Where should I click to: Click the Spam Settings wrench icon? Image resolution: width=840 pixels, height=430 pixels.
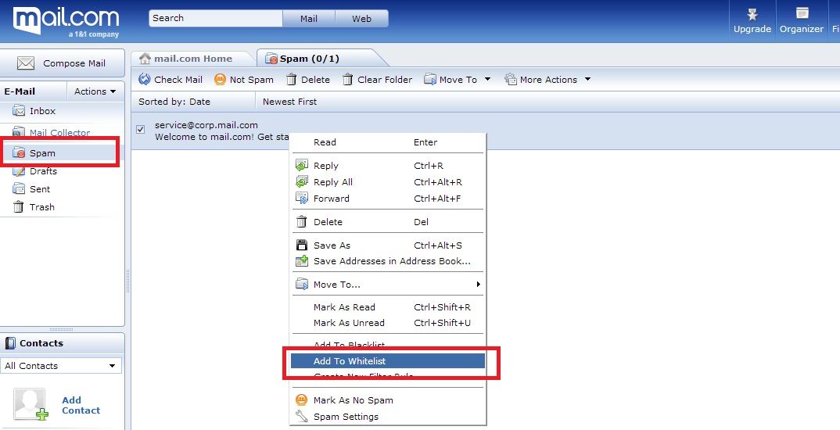click(302, 416)
